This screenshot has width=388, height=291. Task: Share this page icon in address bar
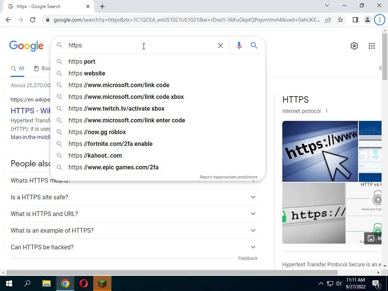[328, 20]
